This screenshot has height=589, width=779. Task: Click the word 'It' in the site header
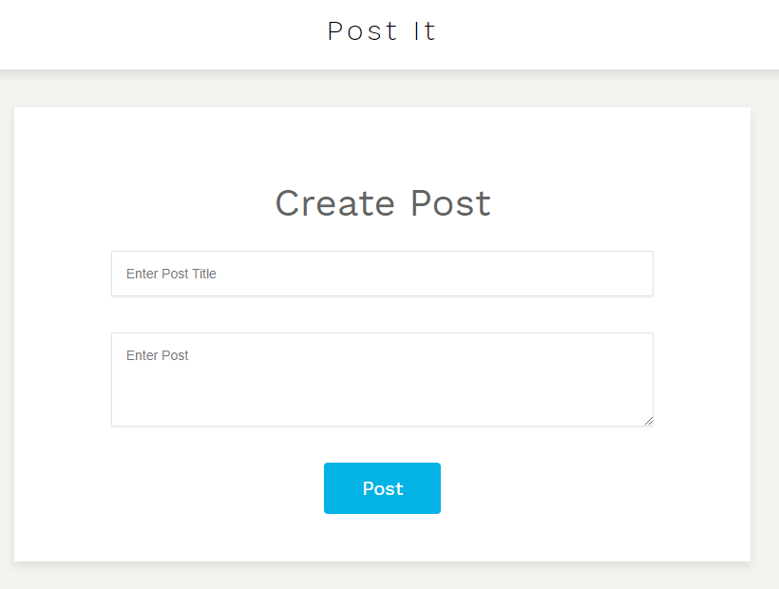click(x=425, y=31)
